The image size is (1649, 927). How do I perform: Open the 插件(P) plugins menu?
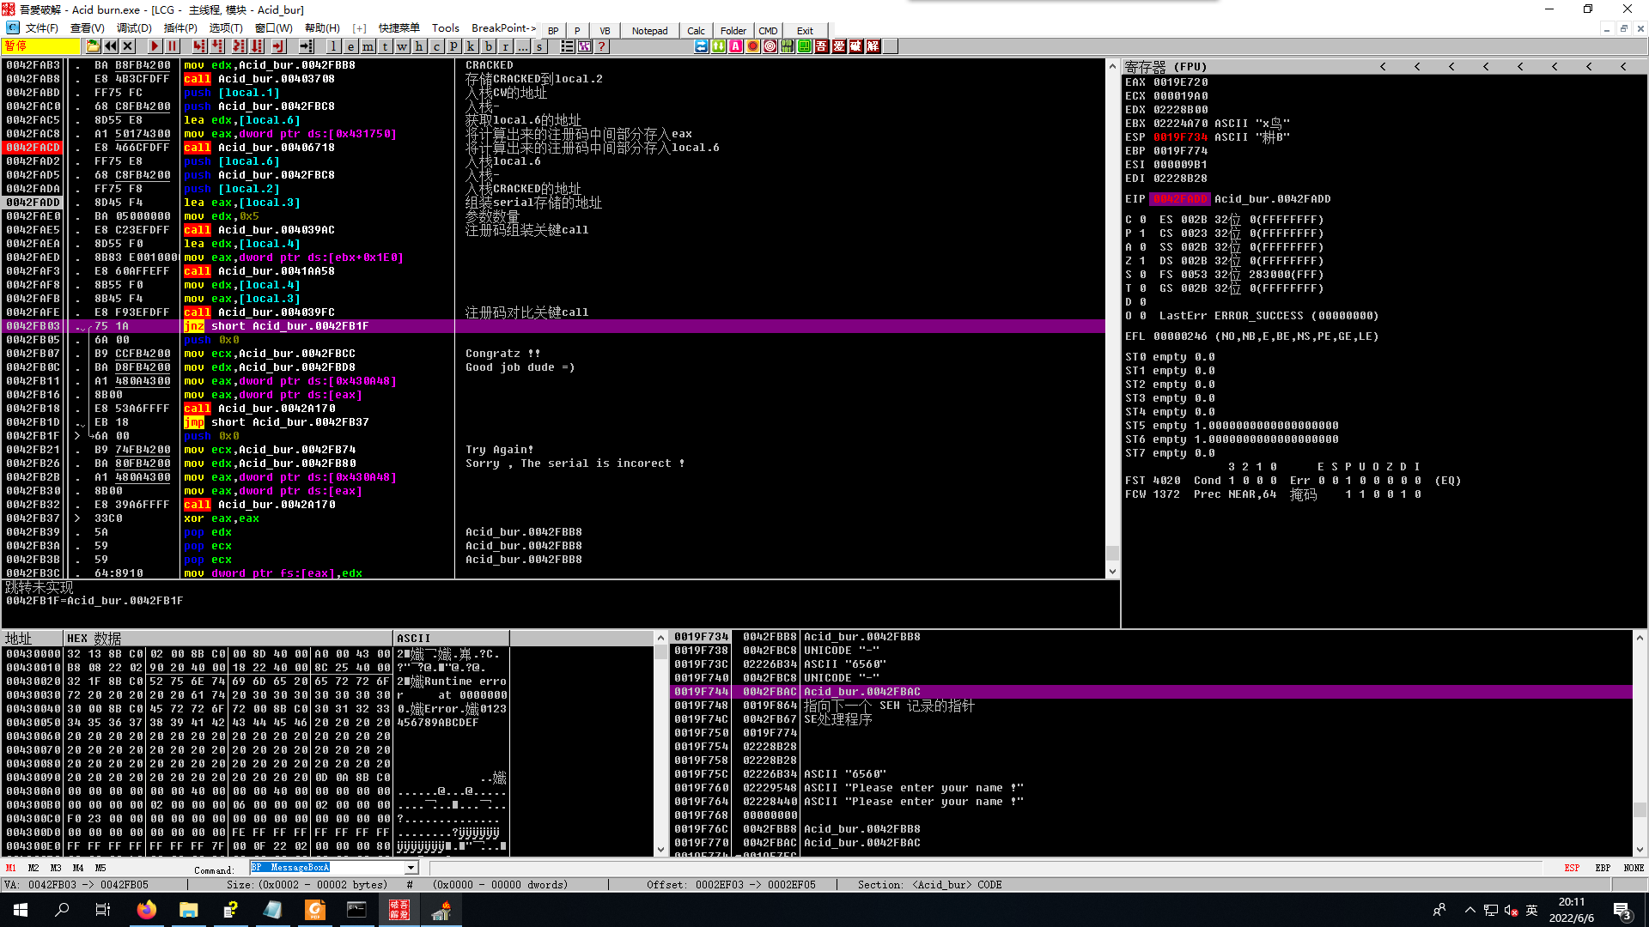[x=180, y=28]
